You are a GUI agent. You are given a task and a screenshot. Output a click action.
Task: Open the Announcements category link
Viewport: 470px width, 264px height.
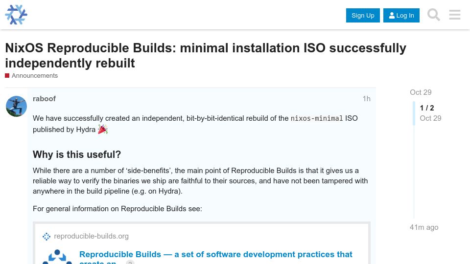tap(34, 76)
